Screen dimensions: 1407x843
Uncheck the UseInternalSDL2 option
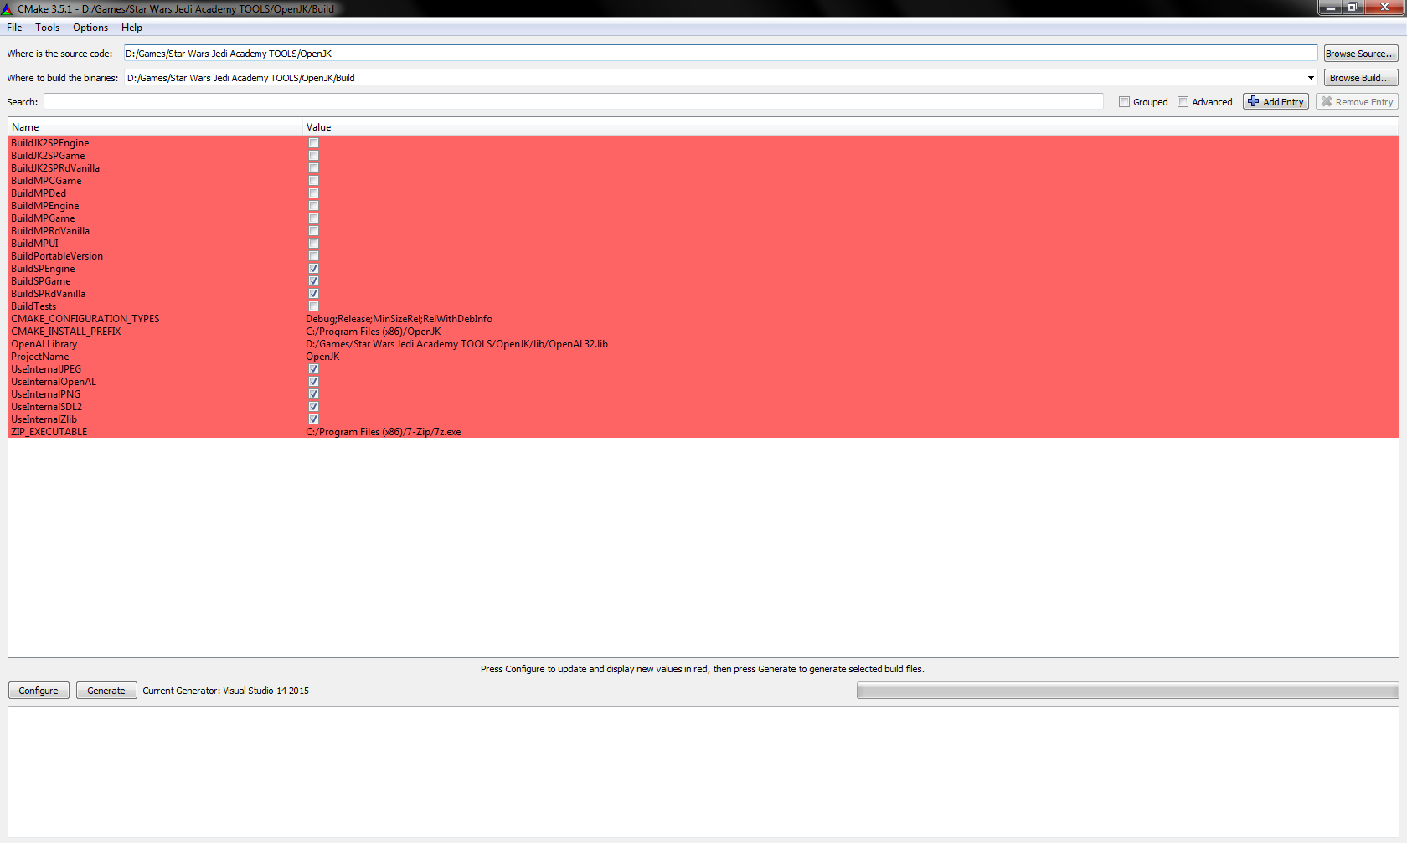tap(313, 407)
